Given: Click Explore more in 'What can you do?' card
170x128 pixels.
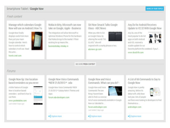Looking at the screenshot, I should (96, 116).
